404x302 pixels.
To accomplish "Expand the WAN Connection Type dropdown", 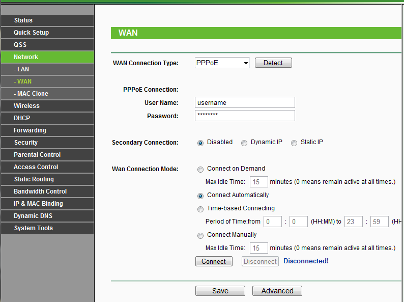I will pyautogui.click(x=222, y=63).
